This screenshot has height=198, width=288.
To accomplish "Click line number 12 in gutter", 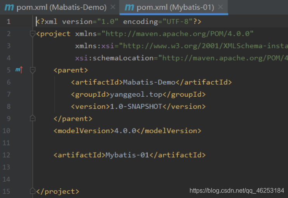I will 7,155.
